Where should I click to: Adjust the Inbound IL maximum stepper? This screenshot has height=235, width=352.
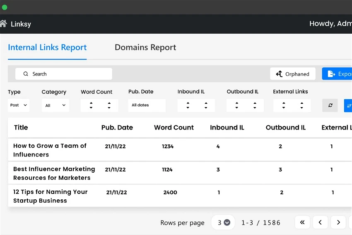(206, 105)
